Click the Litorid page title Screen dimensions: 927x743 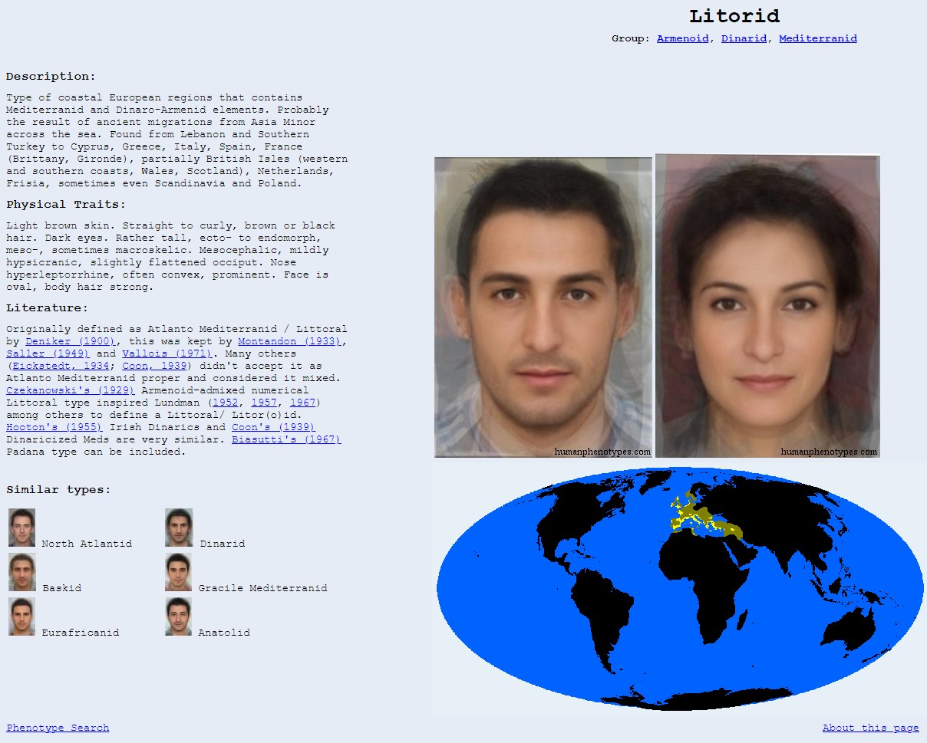pyautogui.click(x=734, y=16)
